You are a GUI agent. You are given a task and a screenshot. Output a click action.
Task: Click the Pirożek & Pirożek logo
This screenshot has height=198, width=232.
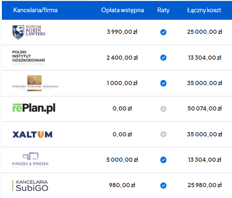pyautogui.click(x=30, y=160)
